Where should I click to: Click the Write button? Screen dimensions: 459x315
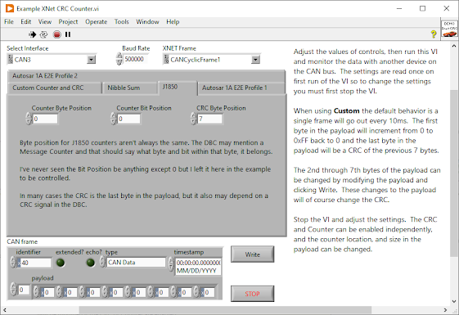[x=252, y=254]
